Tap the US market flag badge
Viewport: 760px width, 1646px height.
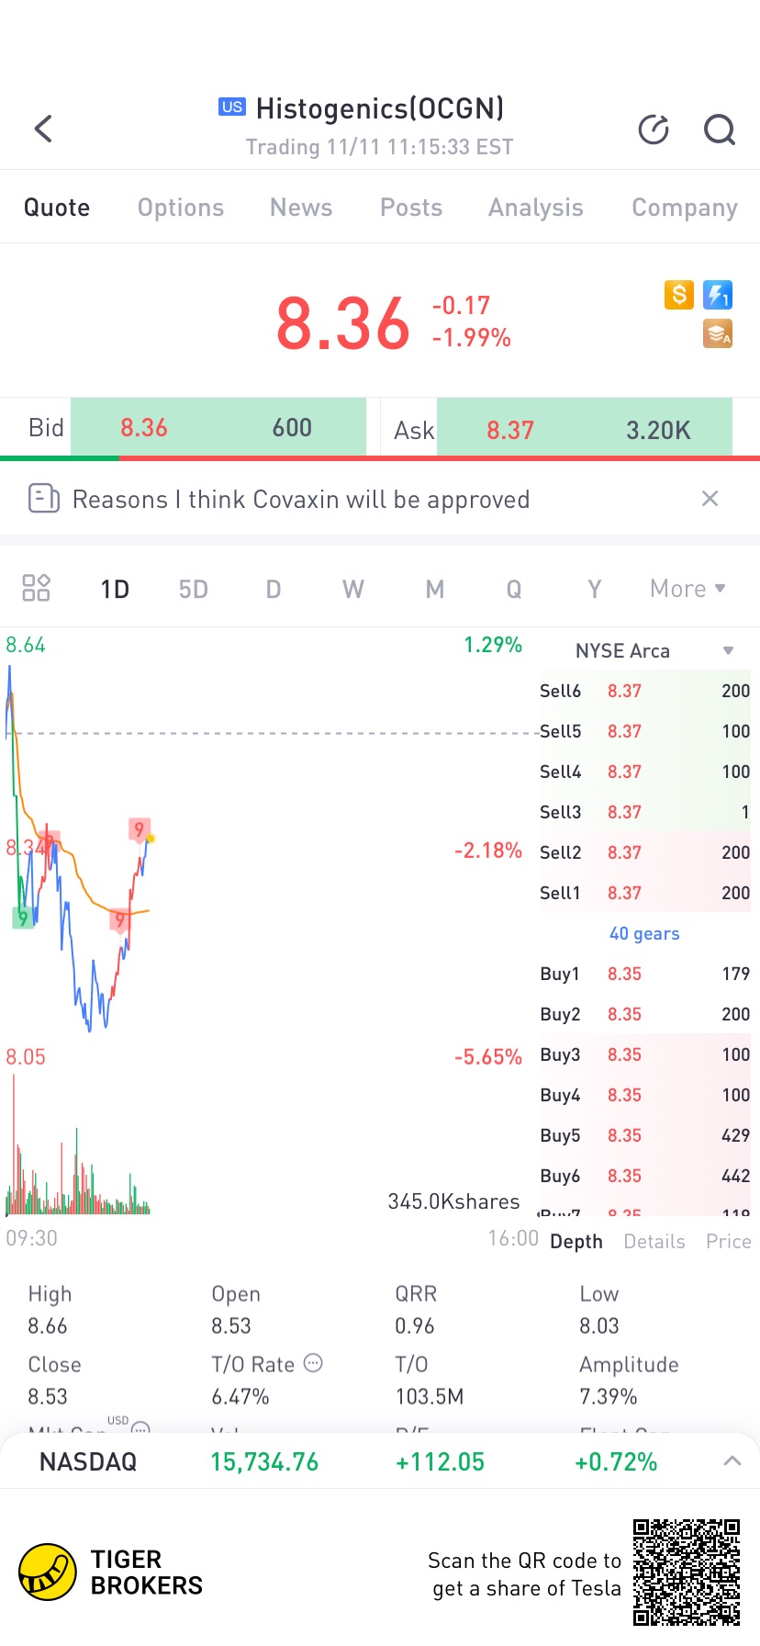[x=232, y=107]
